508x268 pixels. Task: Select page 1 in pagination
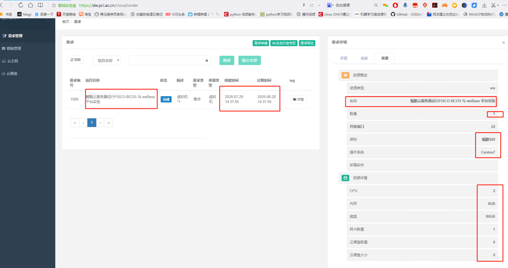tap(92, 123)
